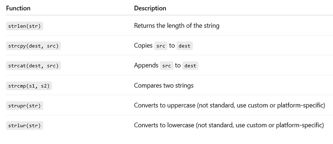Click the 'Converts to lowercase' description
The image size is (333, 144).
point(229,125)
